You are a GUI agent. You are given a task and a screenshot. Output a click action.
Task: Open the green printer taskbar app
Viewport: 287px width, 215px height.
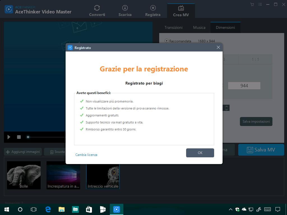pyautogui.click(x=75, y=209)
